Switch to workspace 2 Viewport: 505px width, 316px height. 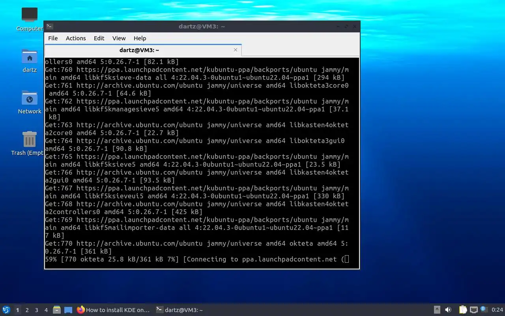(27, 310)
